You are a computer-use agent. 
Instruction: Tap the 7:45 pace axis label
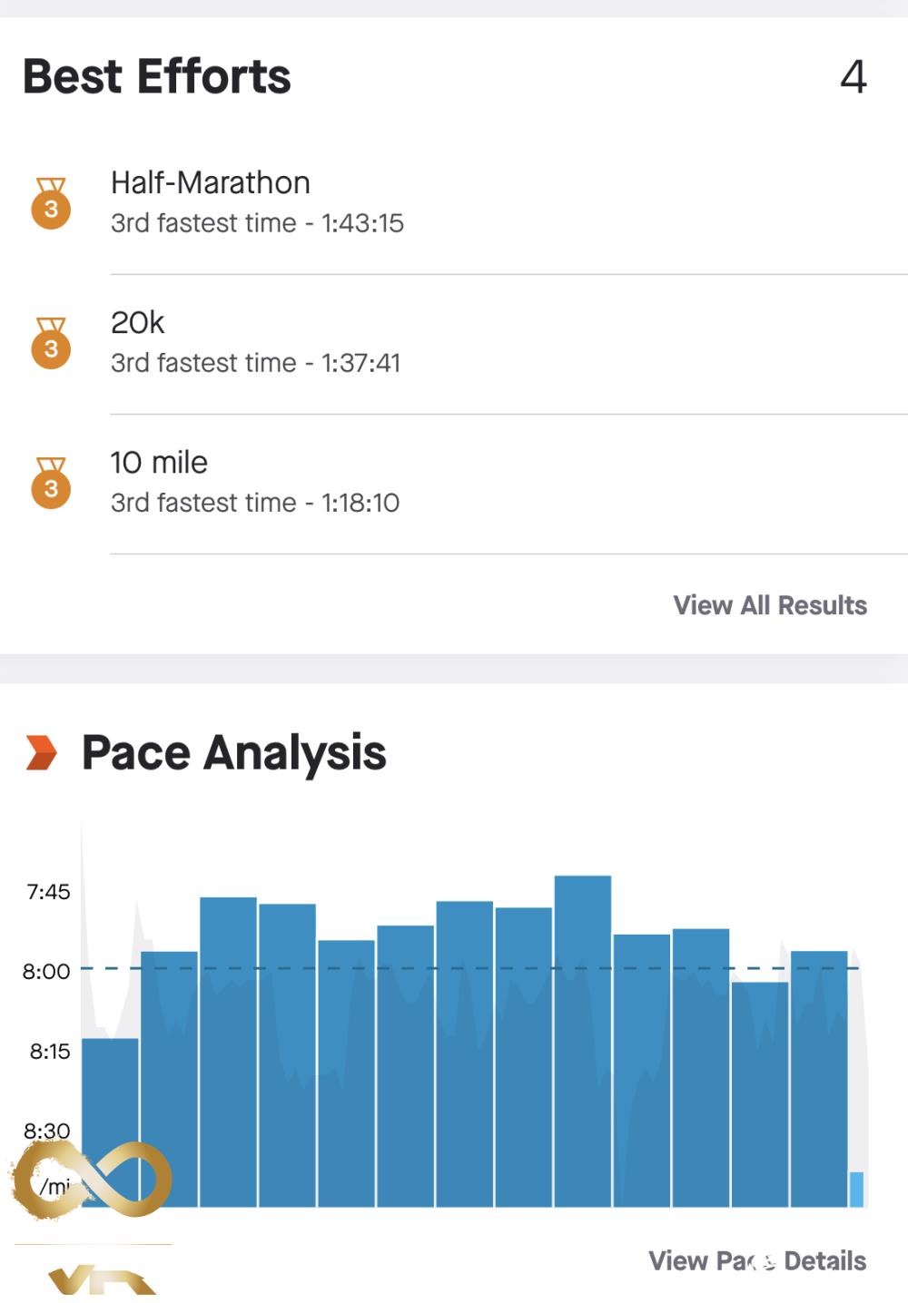[x=48, y=892]
